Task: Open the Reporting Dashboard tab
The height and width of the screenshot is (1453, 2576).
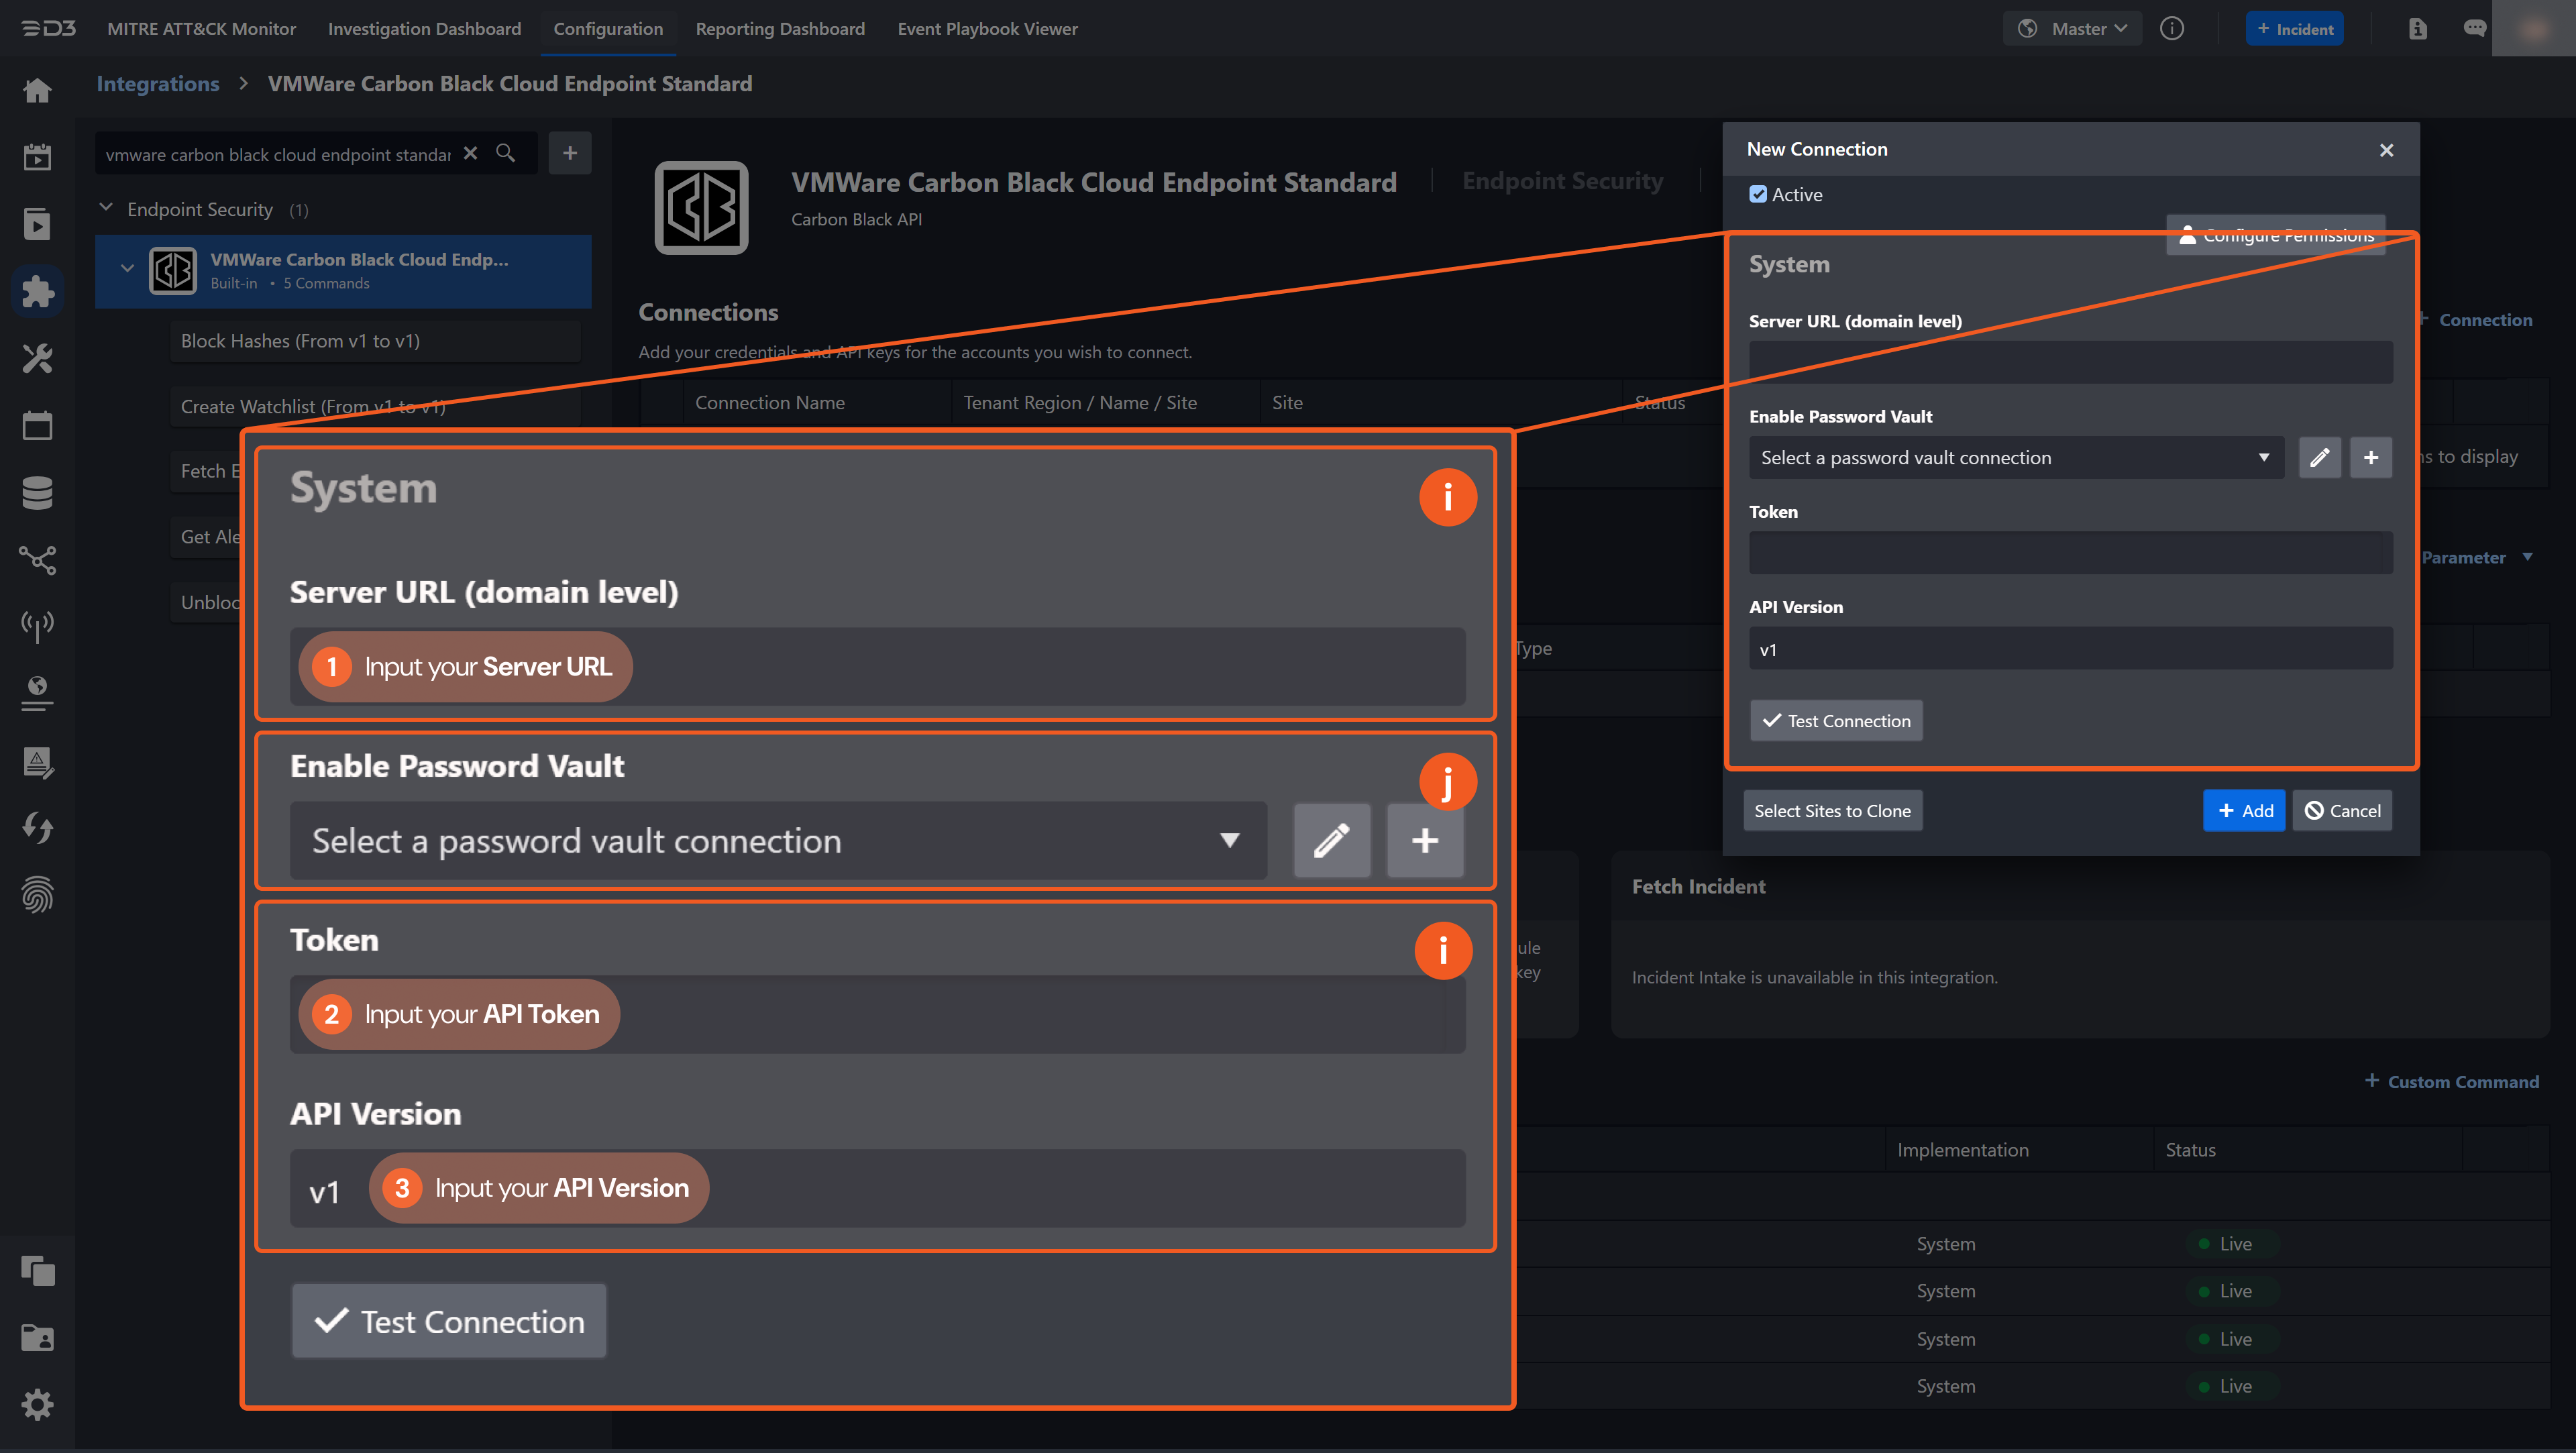Action: (x=780, y=29)
